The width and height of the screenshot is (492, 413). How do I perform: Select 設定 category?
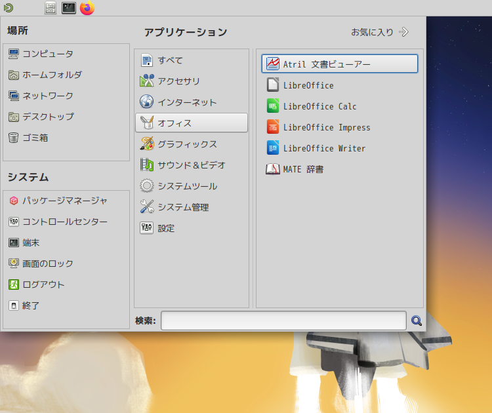click(x=192, y=228)
